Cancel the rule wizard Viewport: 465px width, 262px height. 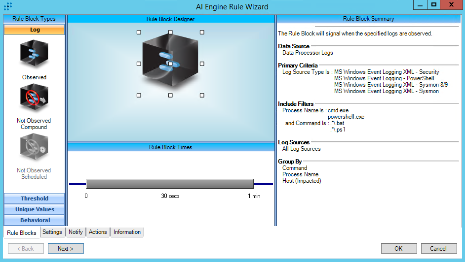438,249
